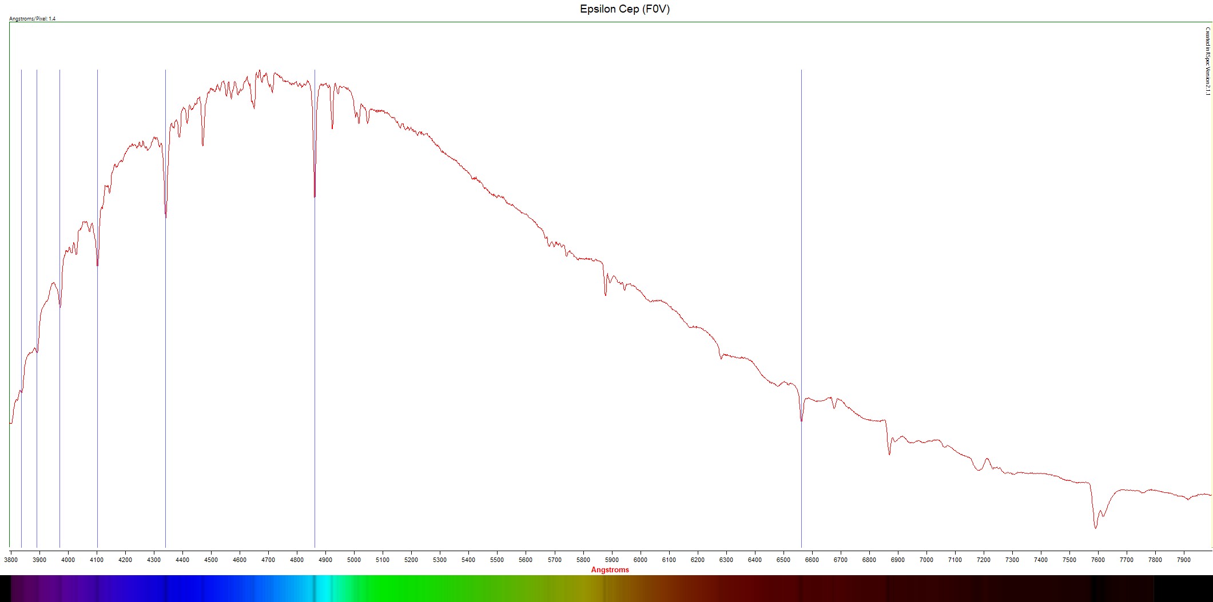The width and height of the screenshot is (1213, 602).
Task: Select the vertical marker line near 6560 Angstroms
Action: tap(801, 286)
